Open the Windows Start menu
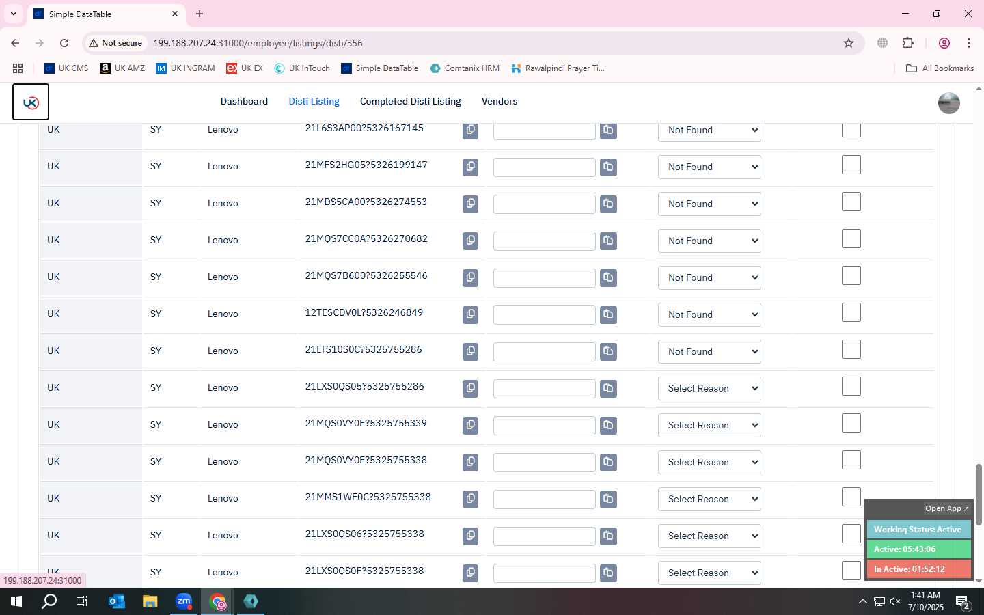The height and width of the screenshot is (615, 984). pyautogui.click(x=16, y=601)
